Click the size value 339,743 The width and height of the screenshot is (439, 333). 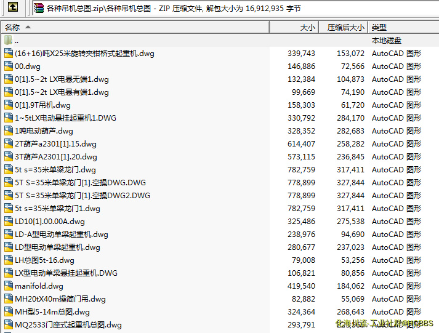coord(301,54)
